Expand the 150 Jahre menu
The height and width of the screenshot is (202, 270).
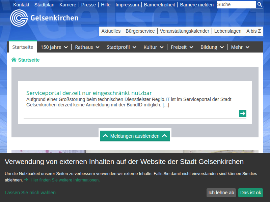point(54,47)
